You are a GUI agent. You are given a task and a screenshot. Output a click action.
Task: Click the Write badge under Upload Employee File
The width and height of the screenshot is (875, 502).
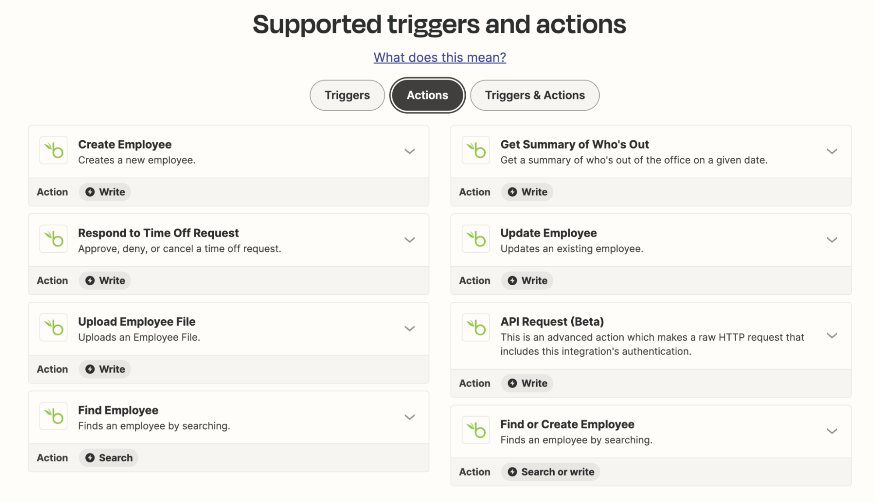point(105,369)
